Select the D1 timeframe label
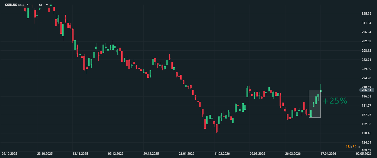 [x=40, y=5]
